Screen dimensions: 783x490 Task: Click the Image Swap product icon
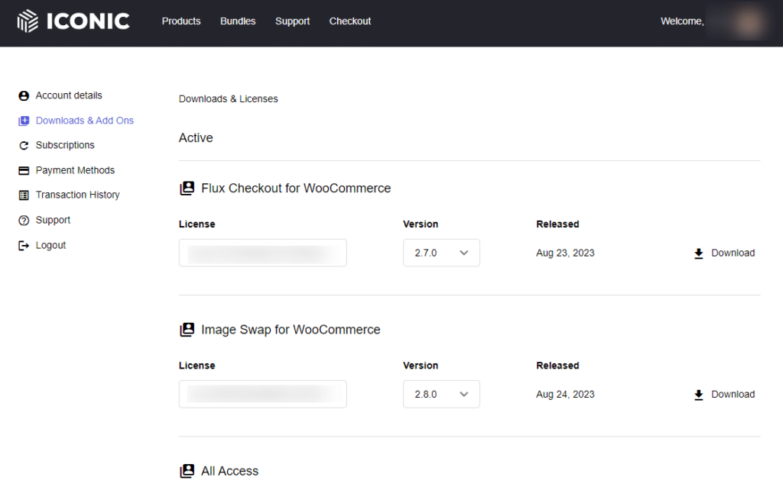point(187,329)
